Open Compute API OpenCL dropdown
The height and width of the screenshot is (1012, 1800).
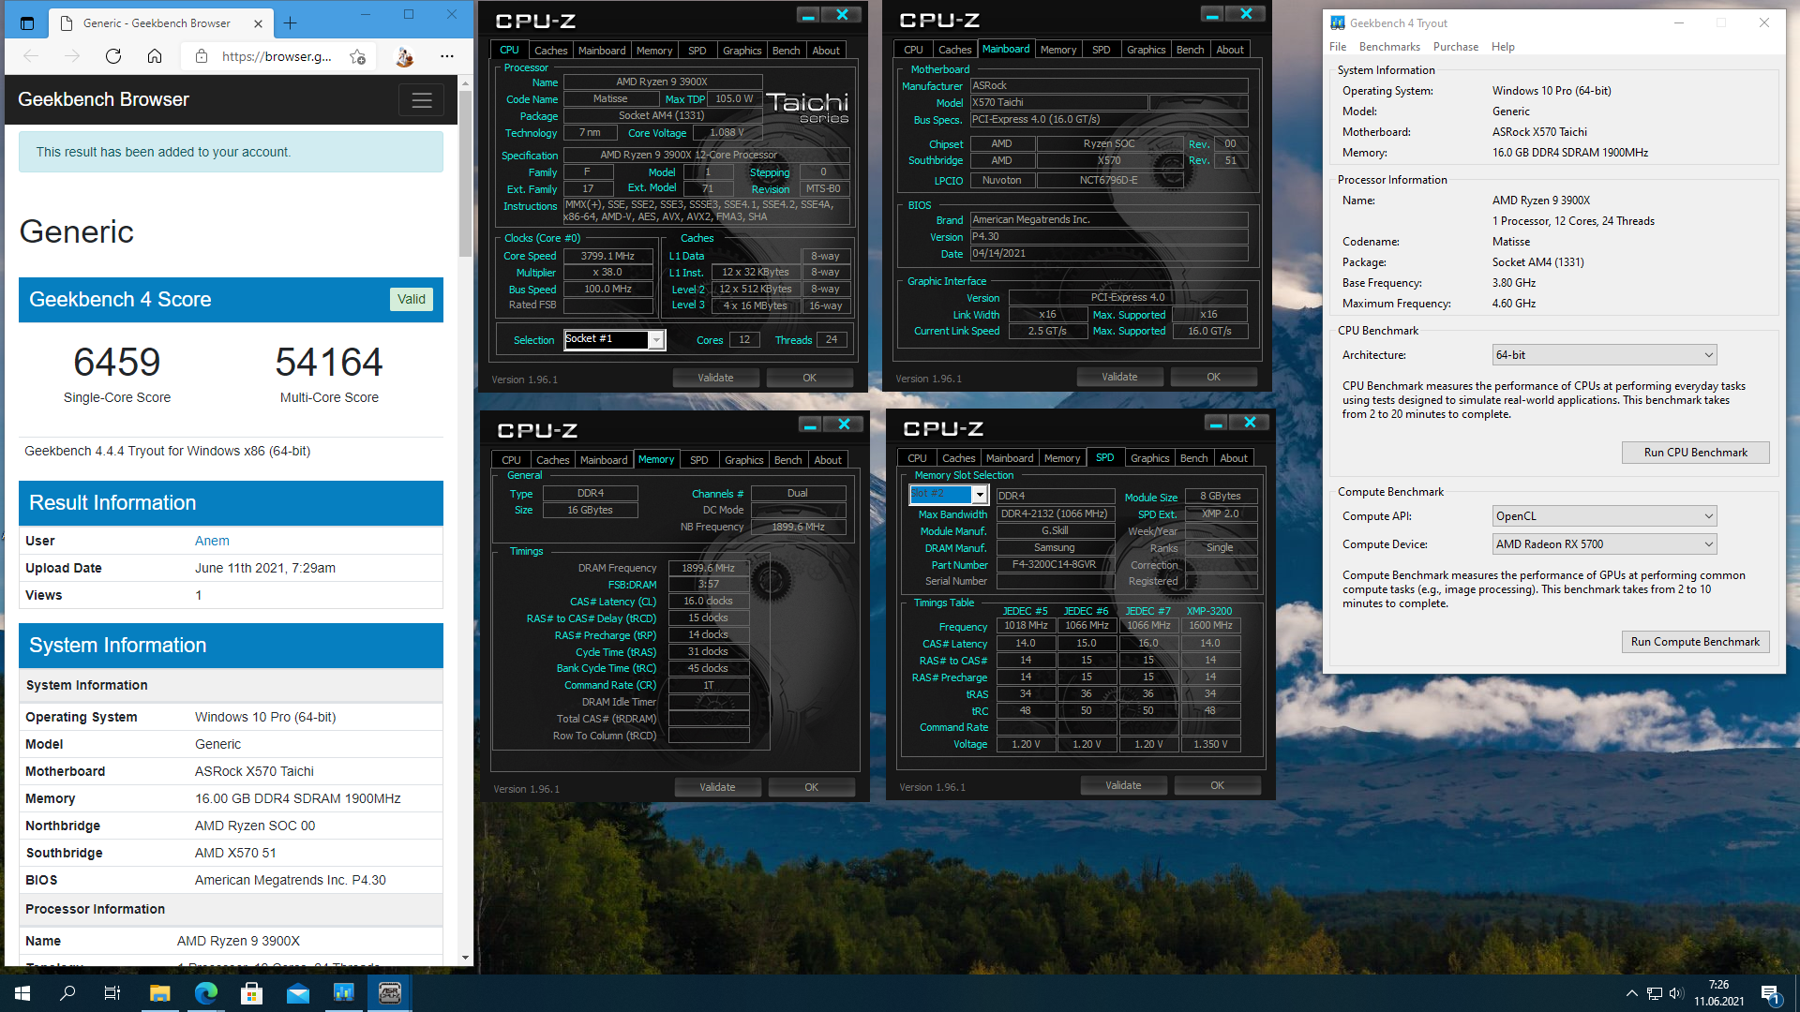1604,516
